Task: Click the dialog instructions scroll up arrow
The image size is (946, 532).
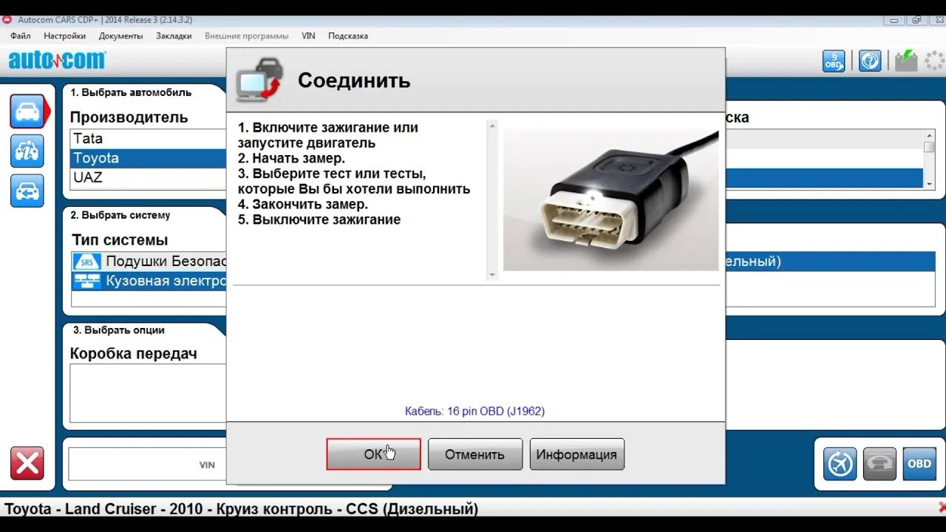Action: [x=492, y=125]
